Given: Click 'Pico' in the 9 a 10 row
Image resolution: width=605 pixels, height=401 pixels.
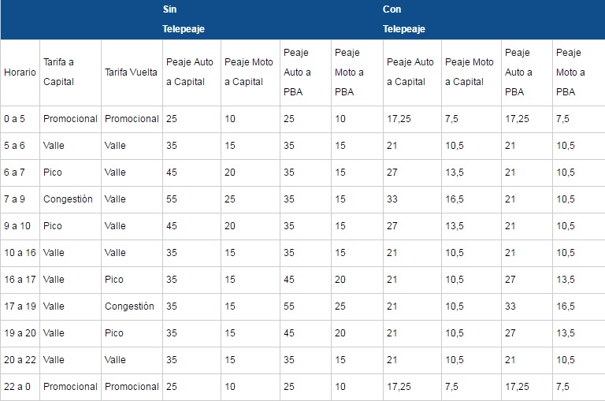Looking at the screenshot, I should pos(53,226).
